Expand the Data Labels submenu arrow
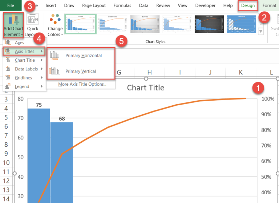The width and height of the screenshot is (279, 203). pyautogui.click(x=42, y=69)
